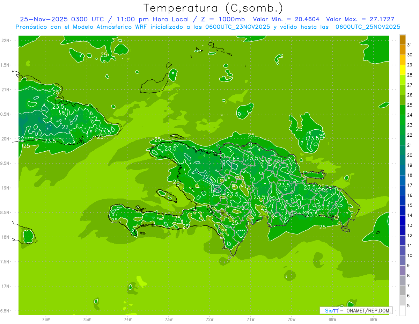Click latitude label '22N'
Screen dimensions: 419x324
coord(5,41)
